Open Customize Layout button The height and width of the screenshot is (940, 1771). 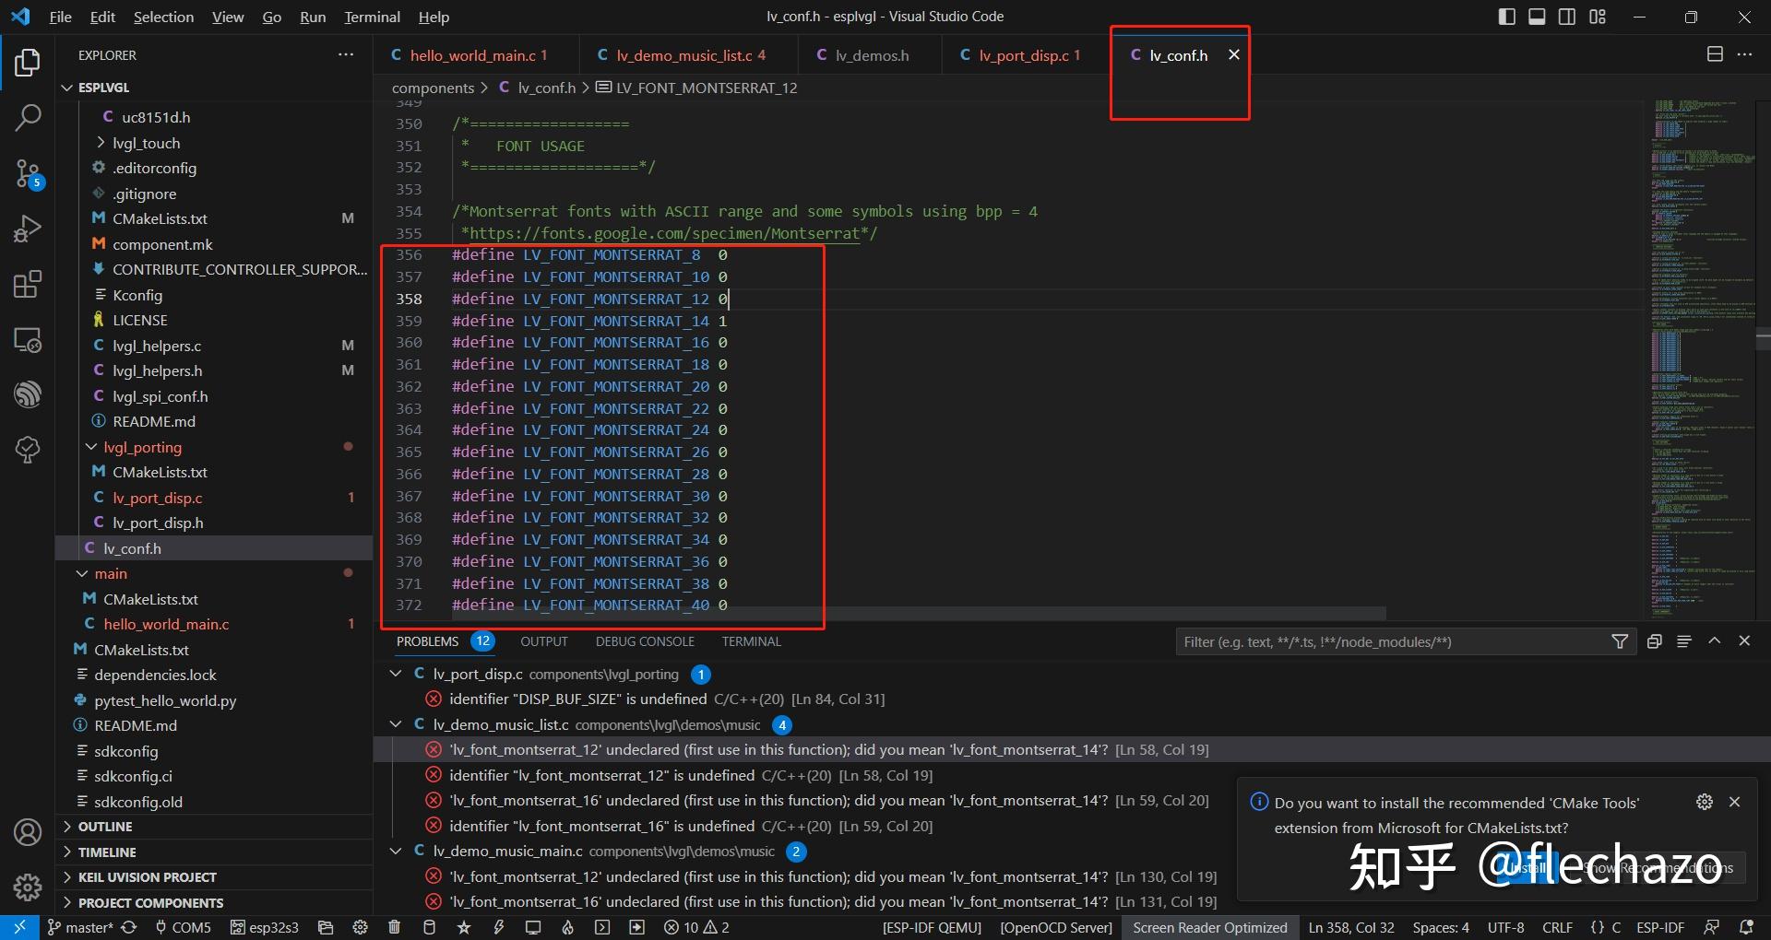1598,17
